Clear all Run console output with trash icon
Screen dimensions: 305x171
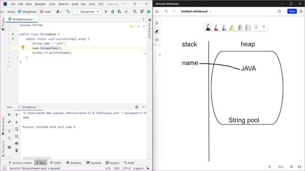click(17, 151)
